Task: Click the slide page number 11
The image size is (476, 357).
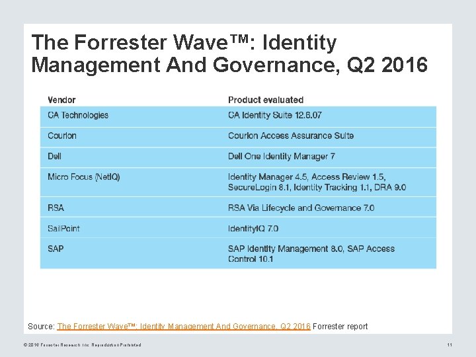Action: 450,345
